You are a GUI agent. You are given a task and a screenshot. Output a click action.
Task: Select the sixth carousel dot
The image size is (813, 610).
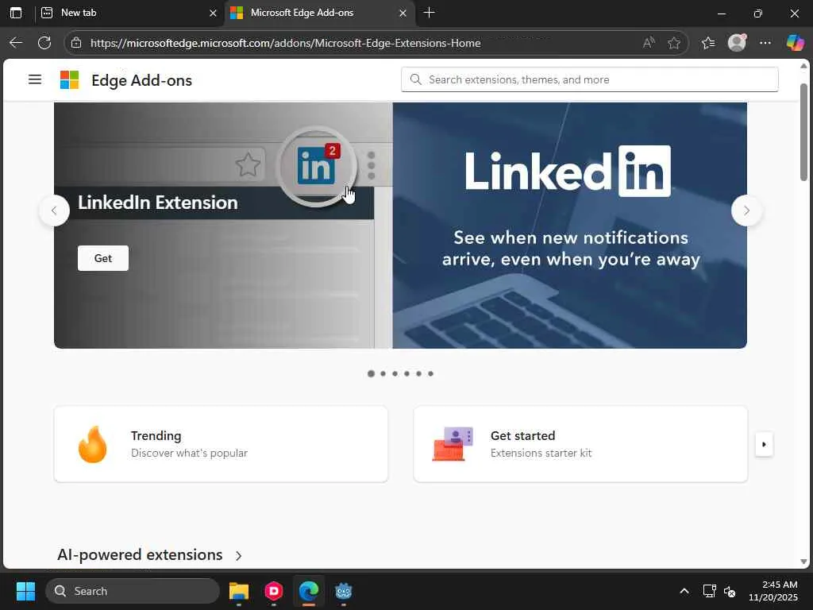click(431, 373)
